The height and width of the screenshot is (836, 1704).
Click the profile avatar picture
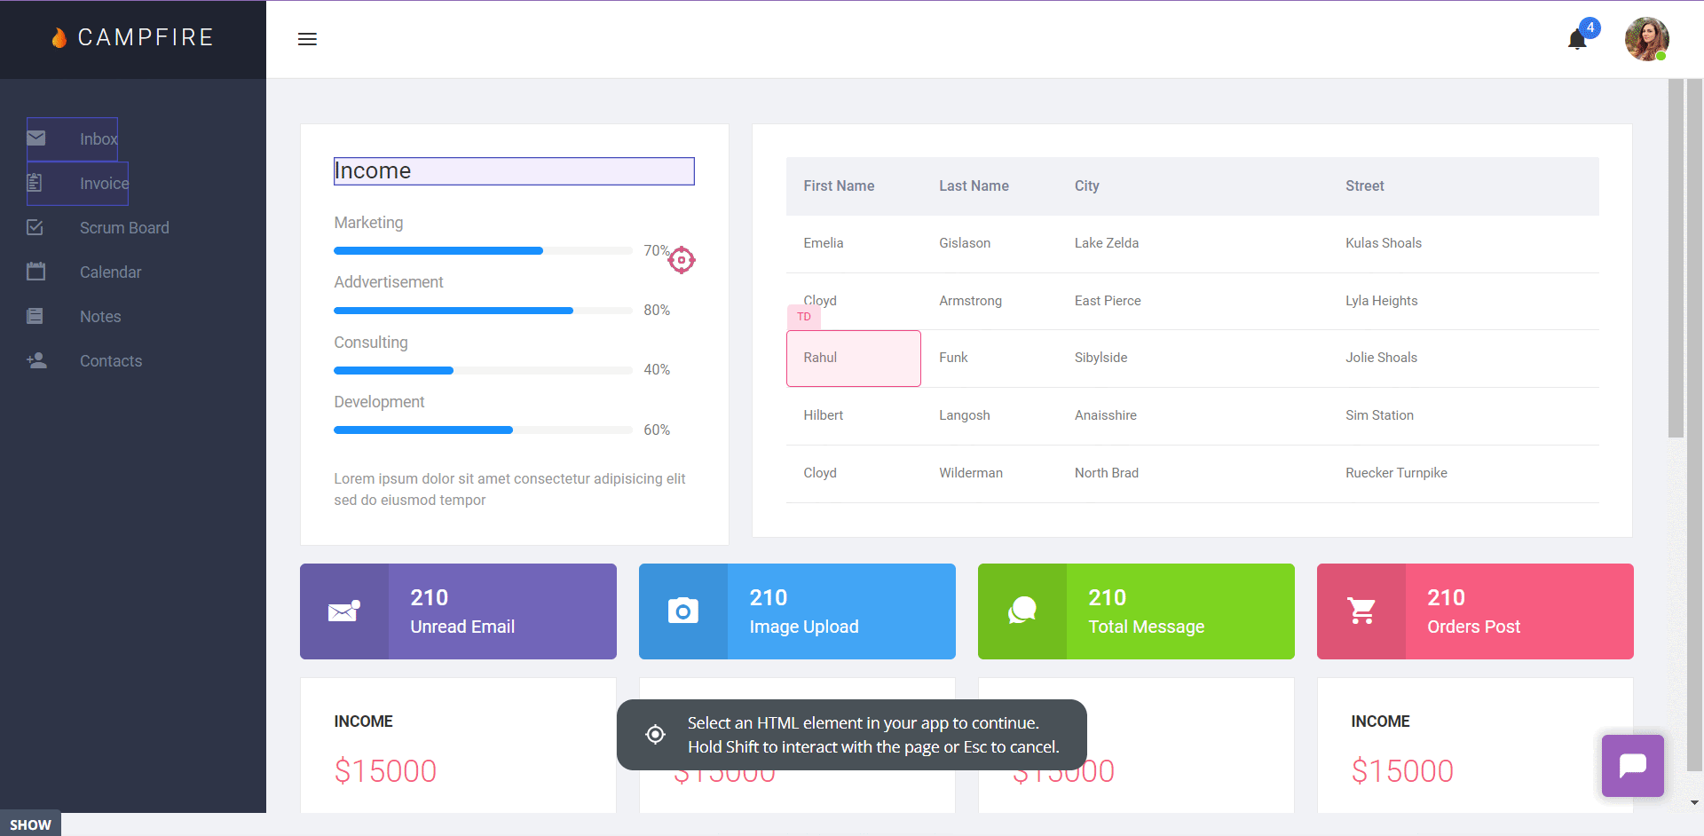coord(1647,39)
